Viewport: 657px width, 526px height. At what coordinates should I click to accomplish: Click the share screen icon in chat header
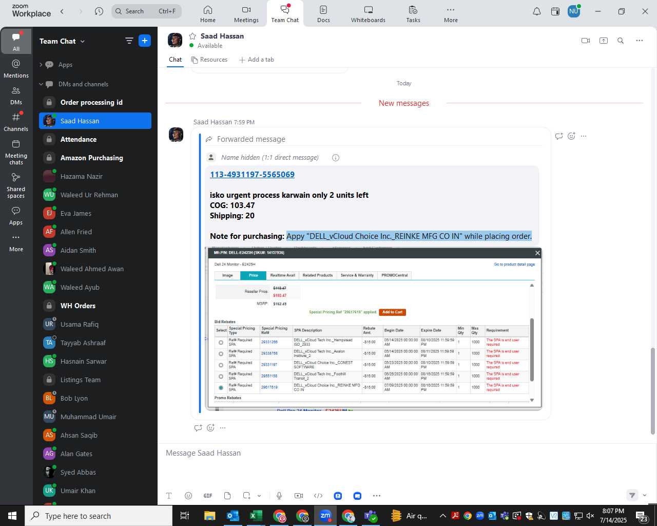tap(604, 41)
